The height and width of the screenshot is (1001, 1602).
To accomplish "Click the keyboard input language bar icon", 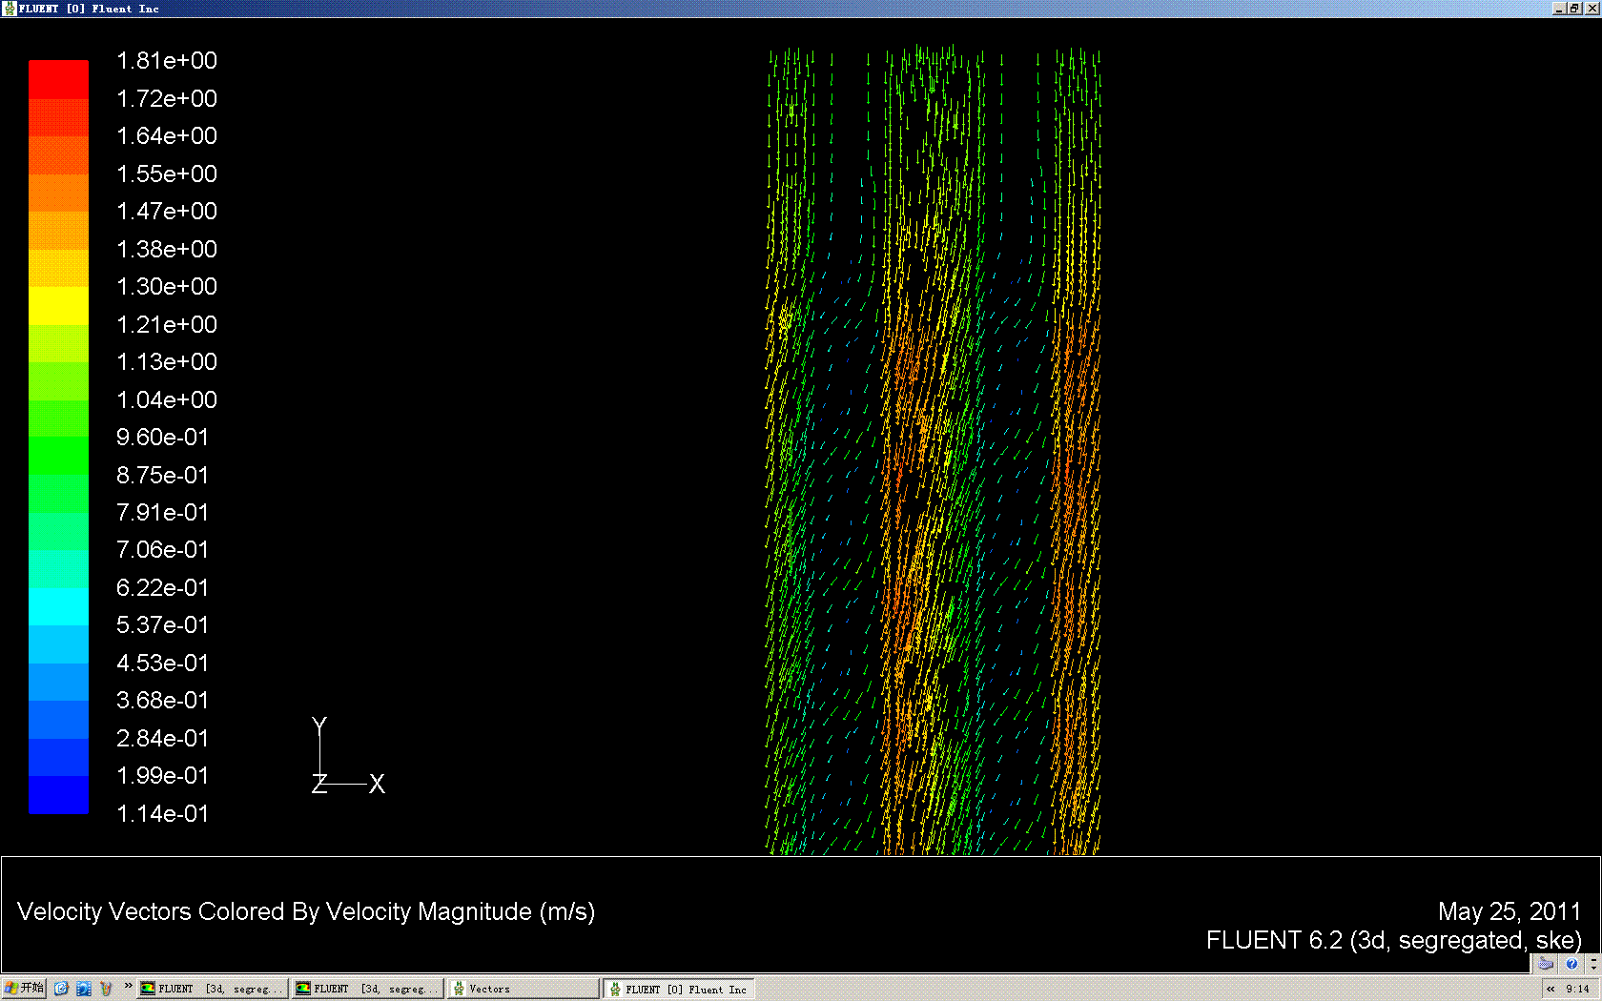I will coord(1546,964).
